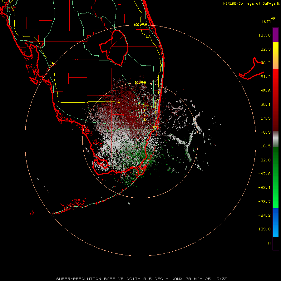
Task: Click the -16.5 velocity legend value
Action: pyautogui.click(x=264, y=146)
